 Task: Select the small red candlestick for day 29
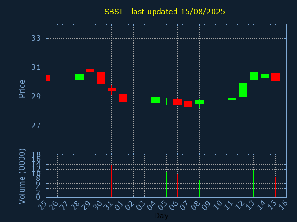(x=90, y=70)
